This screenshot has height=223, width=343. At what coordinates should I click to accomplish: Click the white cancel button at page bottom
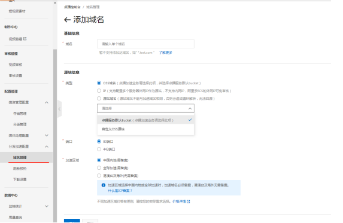(90, 221)
